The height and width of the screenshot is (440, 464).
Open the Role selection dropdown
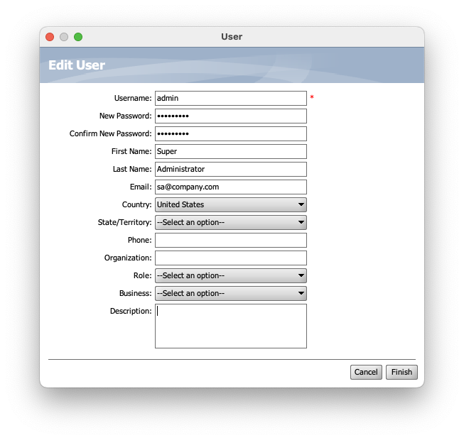(x=230, y=275)
